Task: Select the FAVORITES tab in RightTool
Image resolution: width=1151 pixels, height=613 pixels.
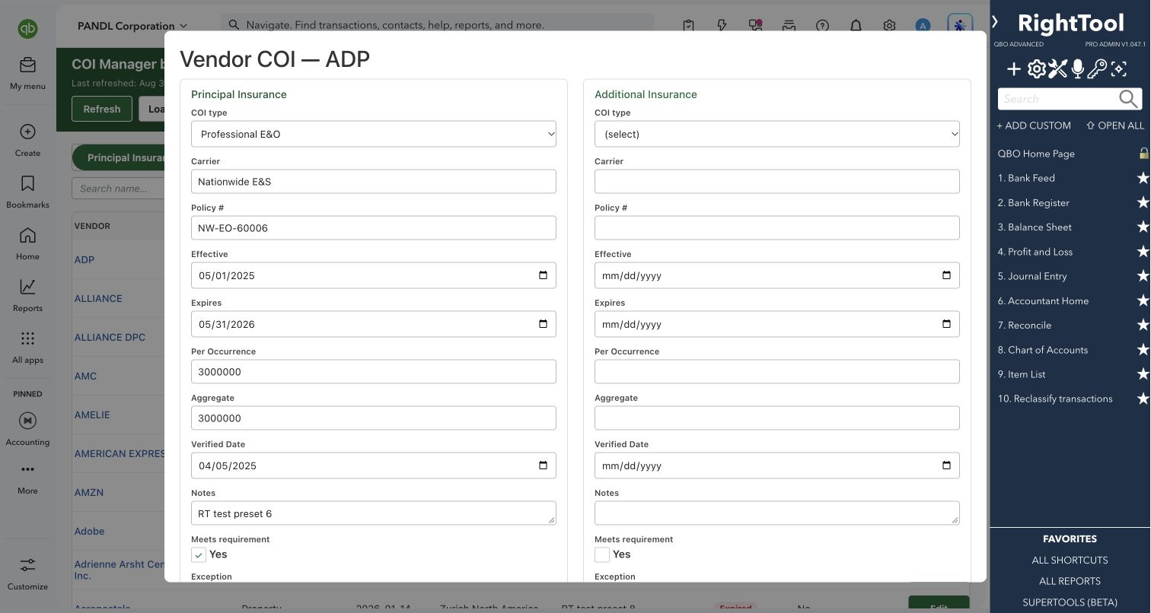Action: (1070, 538)
